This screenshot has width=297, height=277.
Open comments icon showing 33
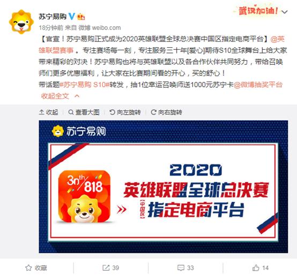click(185, 268)
